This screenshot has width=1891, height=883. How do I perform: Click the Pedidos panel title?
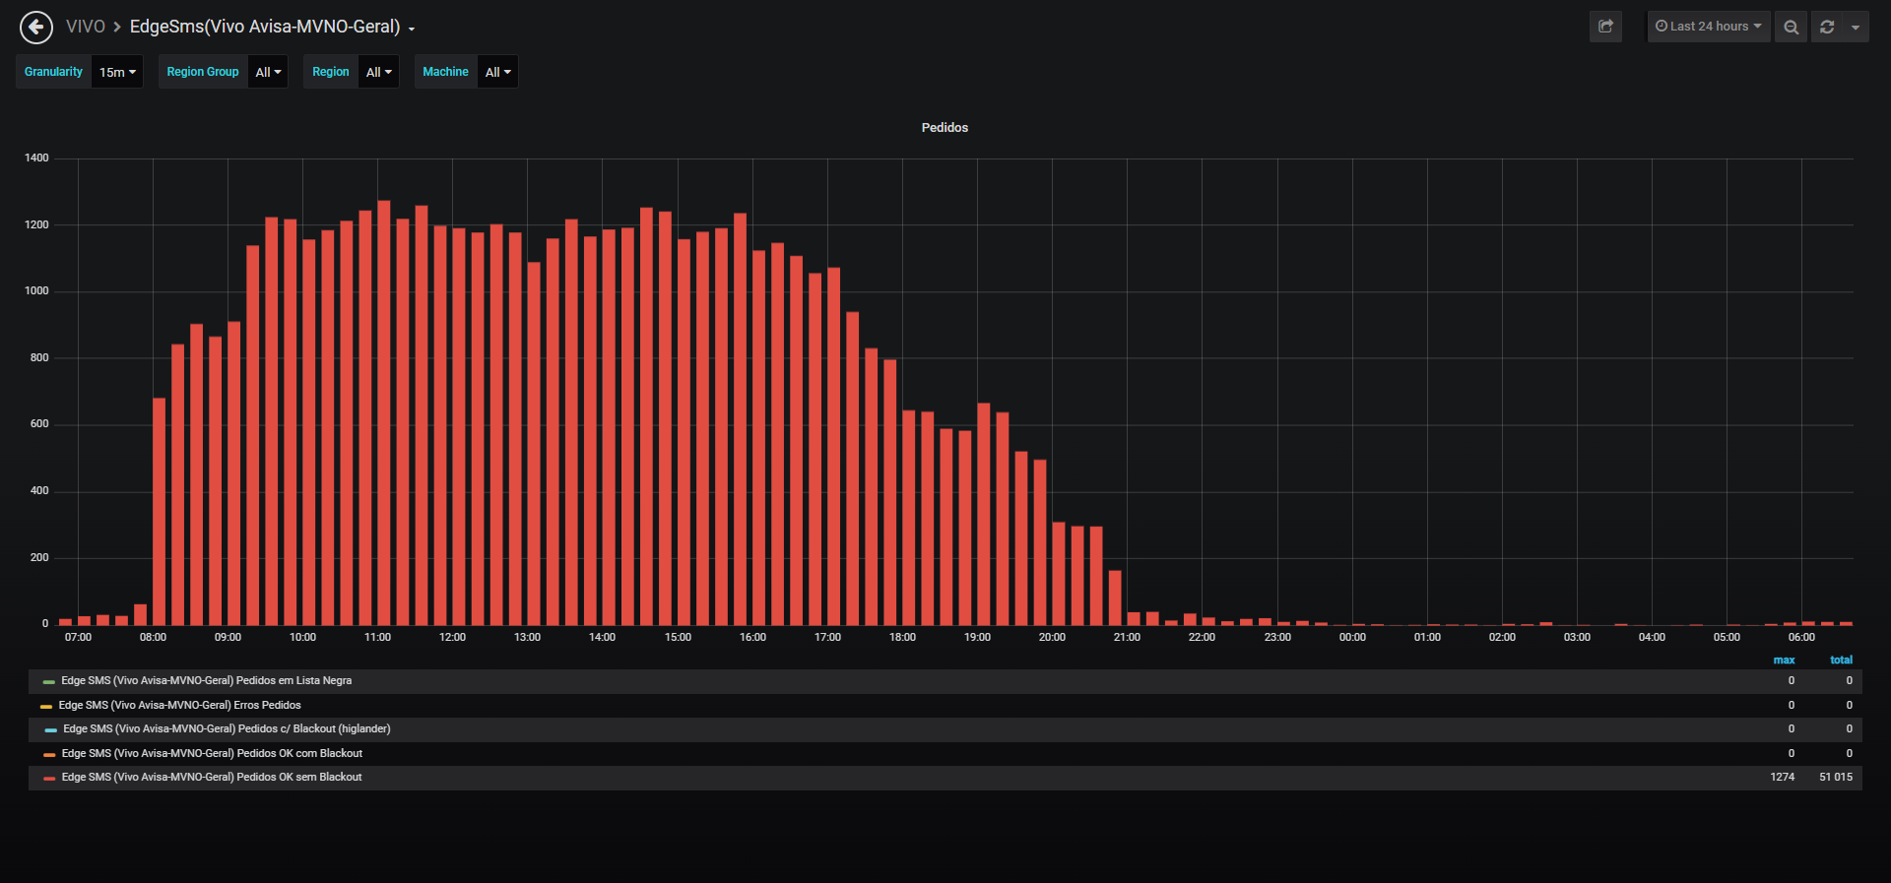point(945,128)
